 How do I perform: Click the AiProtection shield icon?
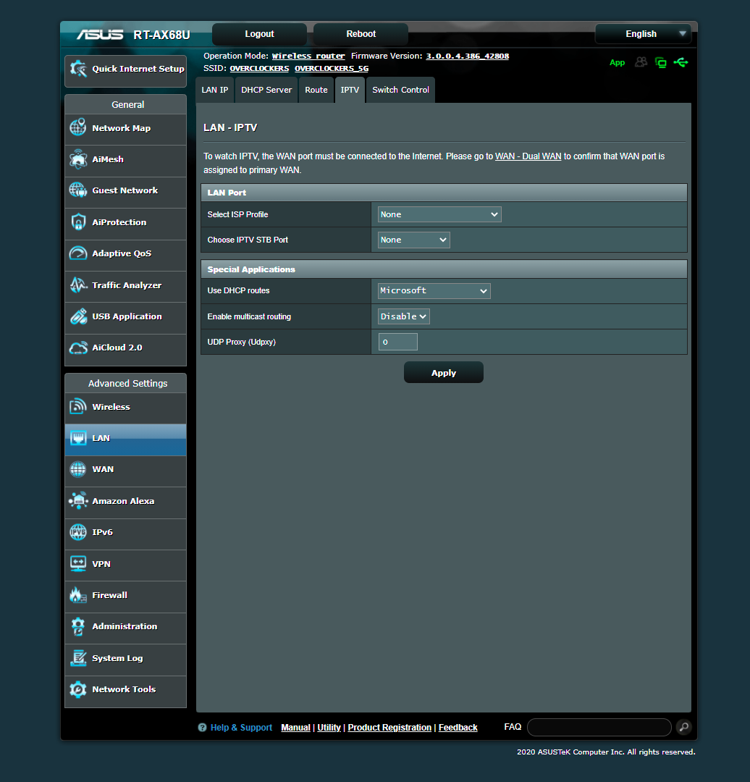click(x=78, y=222)
